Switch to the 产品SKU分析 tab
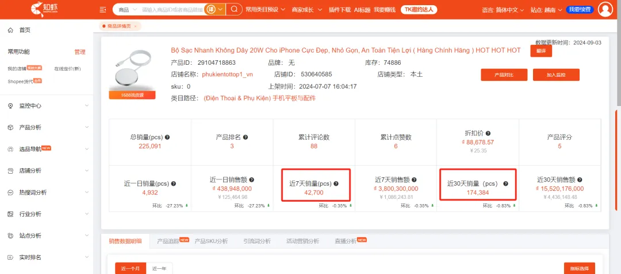 click(211, 241)
